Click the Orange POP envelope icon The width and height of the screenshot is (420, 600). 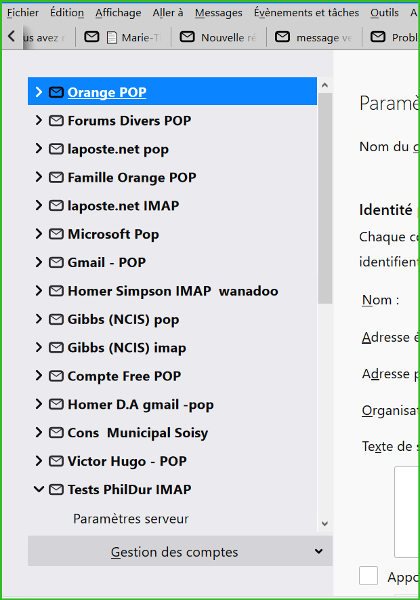tap(56, 92)
